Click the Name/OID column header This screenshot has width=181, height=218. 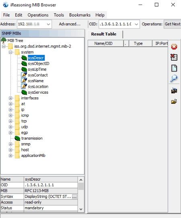click(106, 43)
